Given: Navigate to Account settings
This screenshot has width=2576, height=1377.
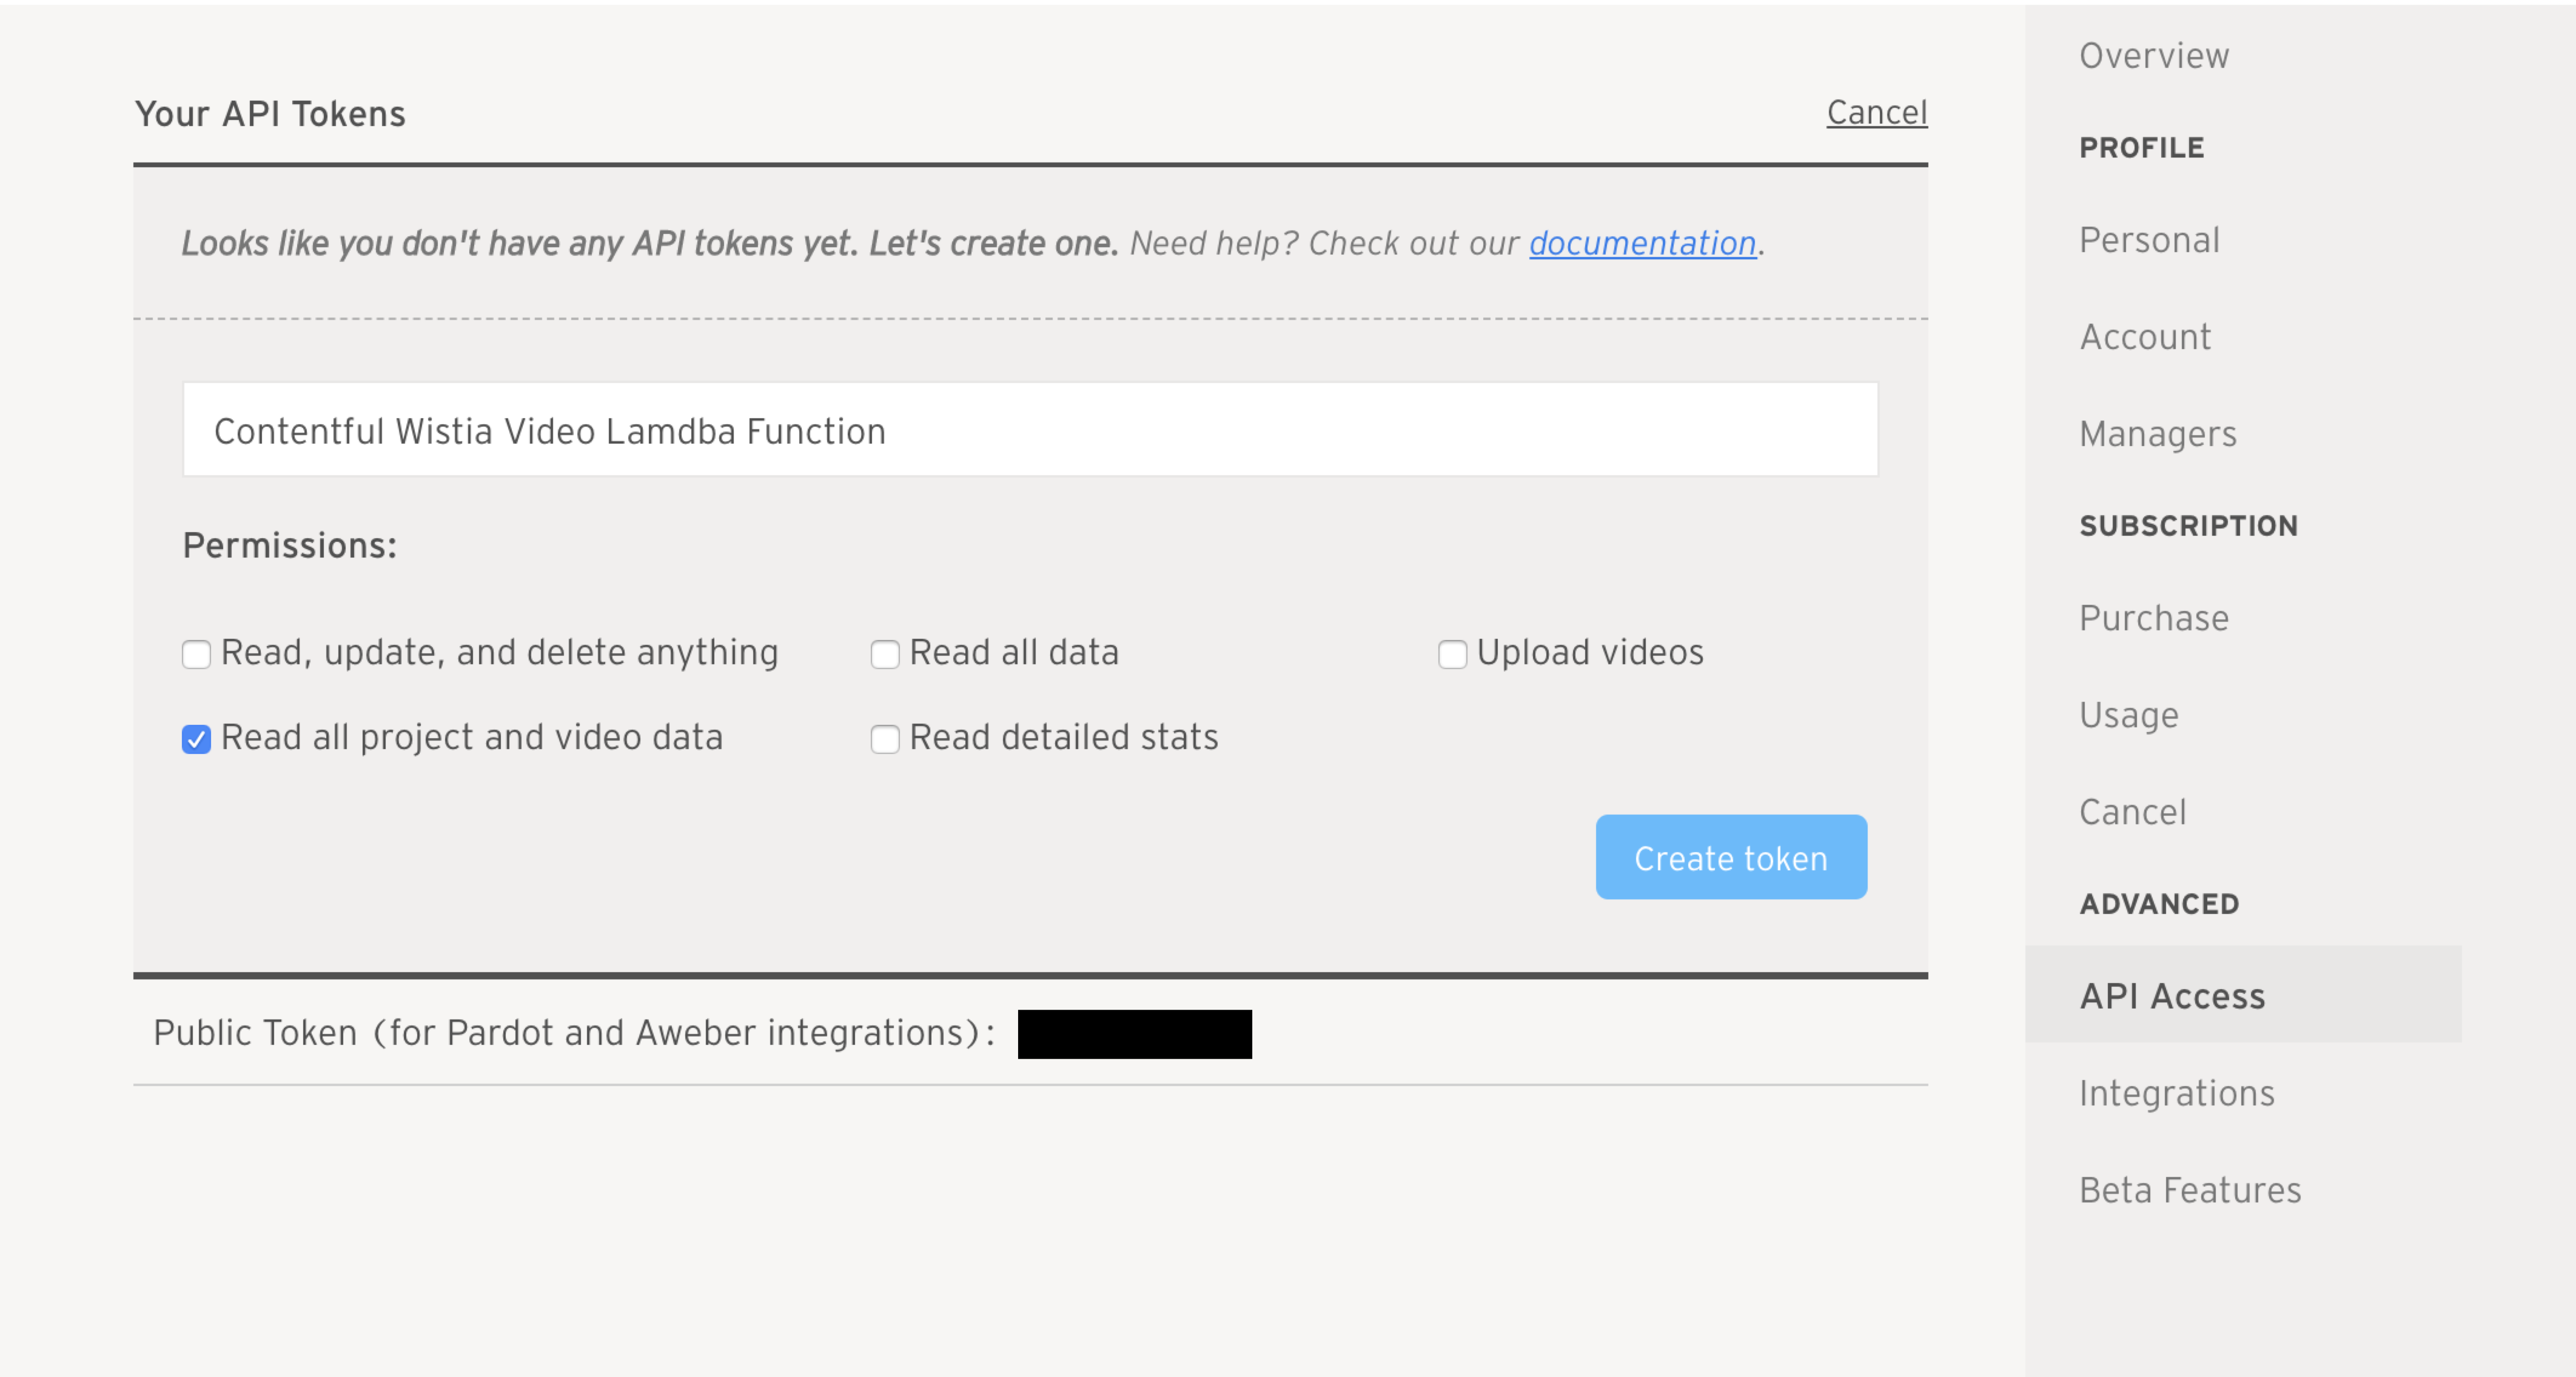Looking at the screenshot, I should 2145,337.
